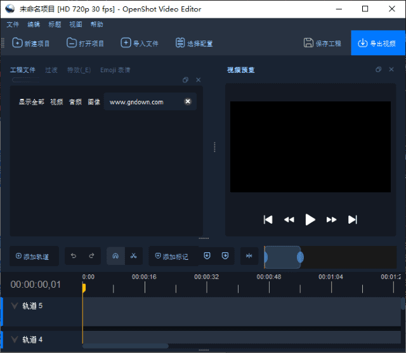Toggle the razor cut tool

click(x=133, y=256)
